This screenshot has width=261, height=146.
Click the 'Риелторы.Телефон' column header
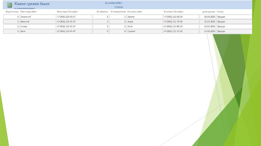67,12
